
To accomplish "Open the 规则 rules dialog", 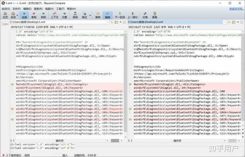I will [75, 15].
